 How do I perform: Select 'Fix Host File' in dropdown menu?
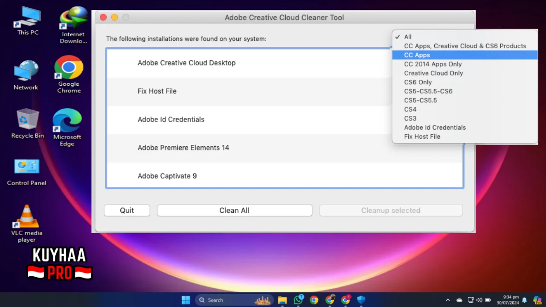tap(465, 136)
